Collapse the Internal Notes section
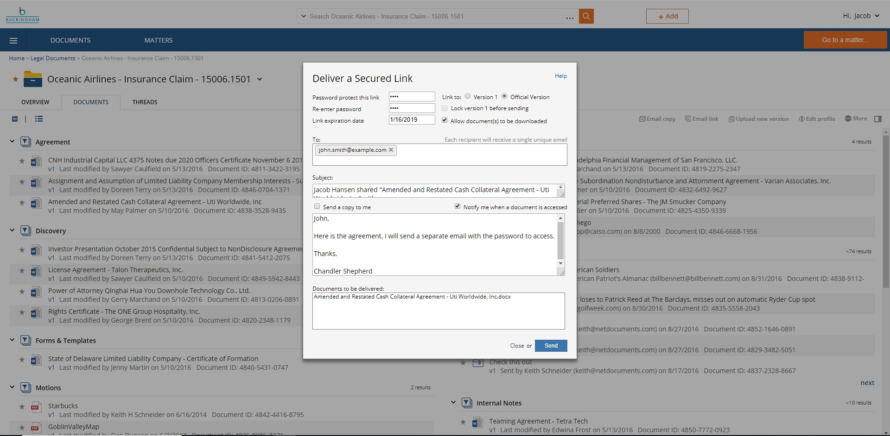This screenshot has width=890, height=436. click(453, 402)
